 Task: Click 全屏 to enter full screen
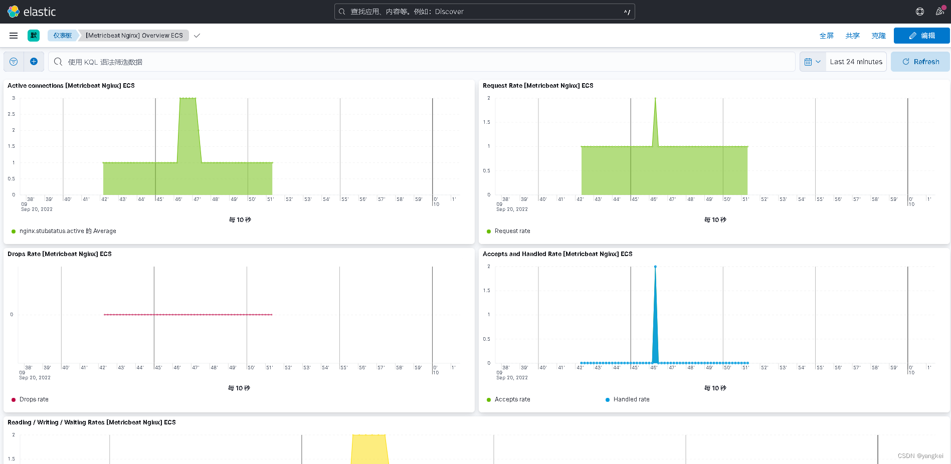[826, 36]
